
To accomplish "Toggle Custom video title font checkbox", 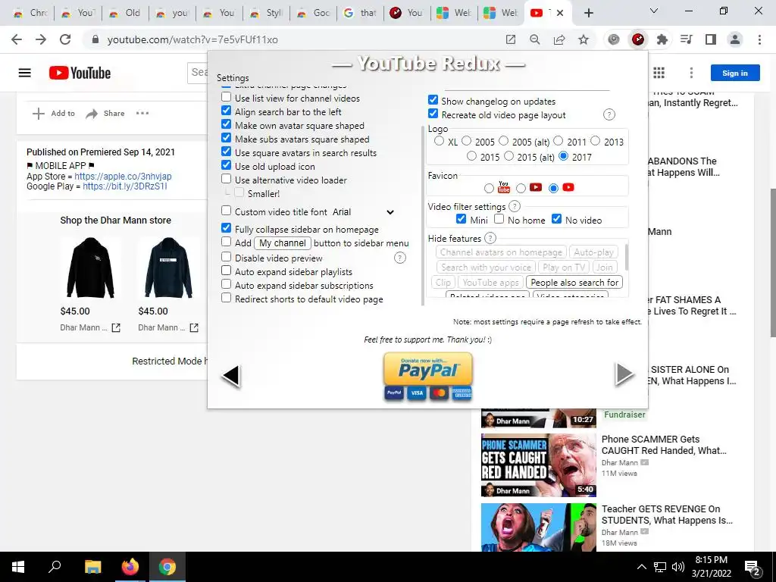I will pyautogui.click(x=226, y=211).
